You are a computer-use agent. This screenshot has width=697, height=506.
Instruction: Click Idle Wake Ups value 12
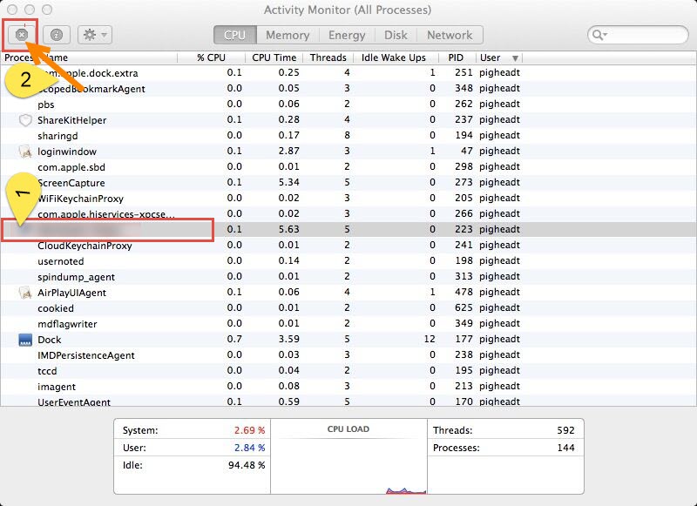point(430,339)
